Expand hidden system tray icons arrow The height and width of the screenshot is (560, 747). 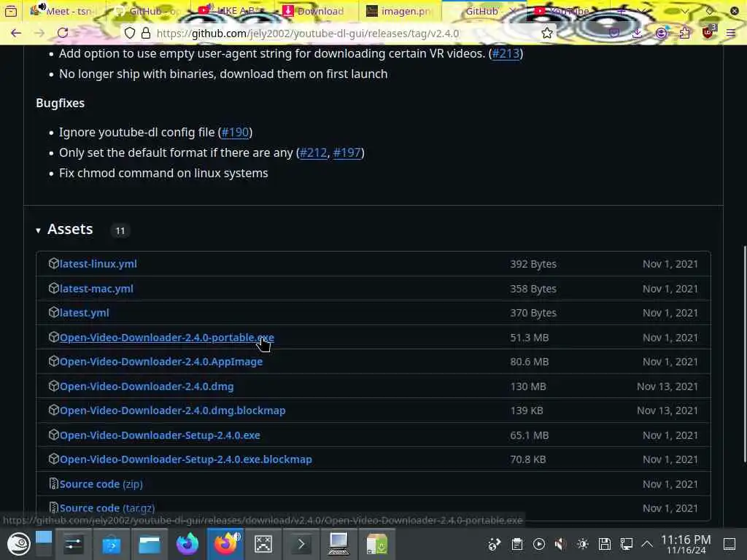[x=647, y=544]
